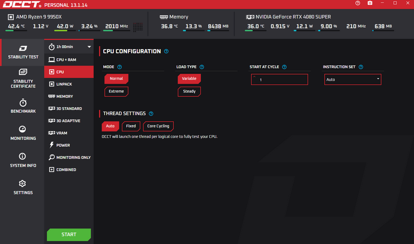The image size is (414, 244).
Task: Click memory usage 13.3 % reading
Action: point(194,26)
